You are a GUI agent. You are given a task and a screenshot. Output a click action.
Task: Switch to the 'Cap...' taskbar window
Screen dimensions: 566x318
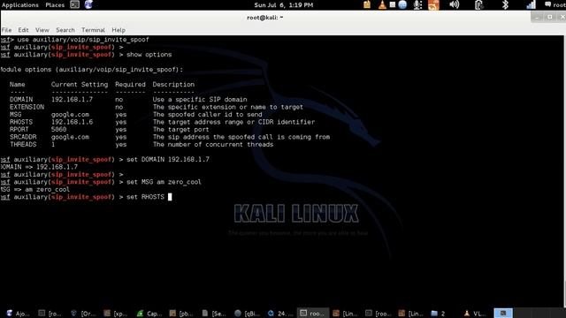tap(149, 314)
